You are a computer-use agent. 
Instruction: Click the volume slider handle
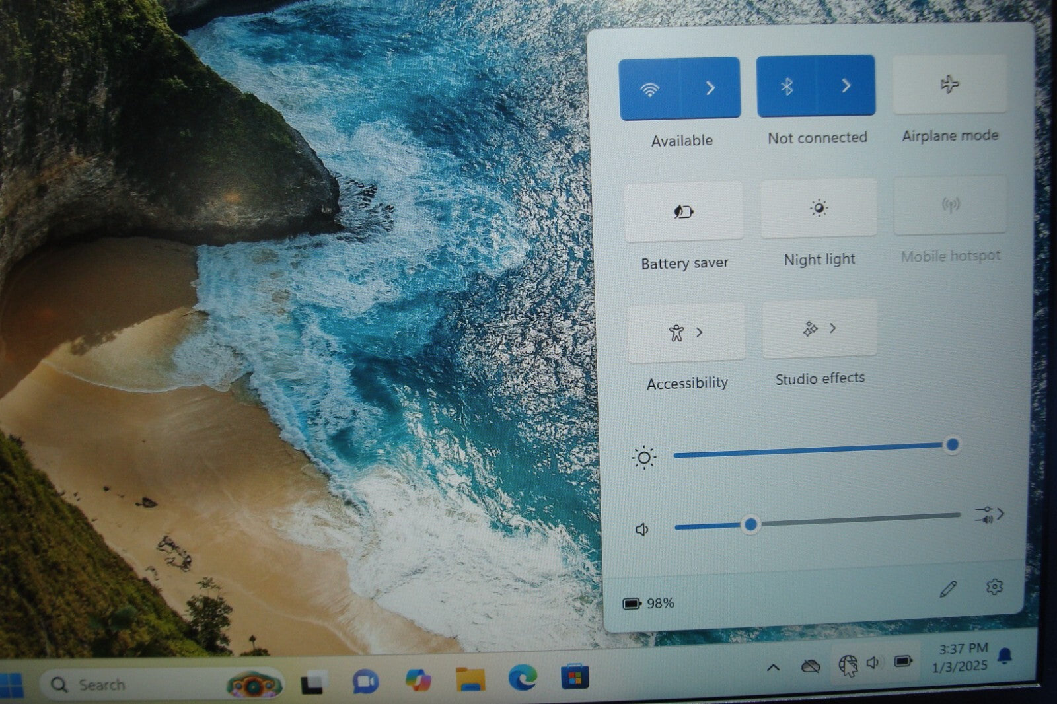pyautogui.click(x=750, y=525)
